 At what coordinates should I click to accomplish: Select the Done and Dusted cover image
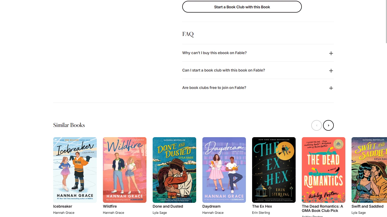[x=174, y=170]
